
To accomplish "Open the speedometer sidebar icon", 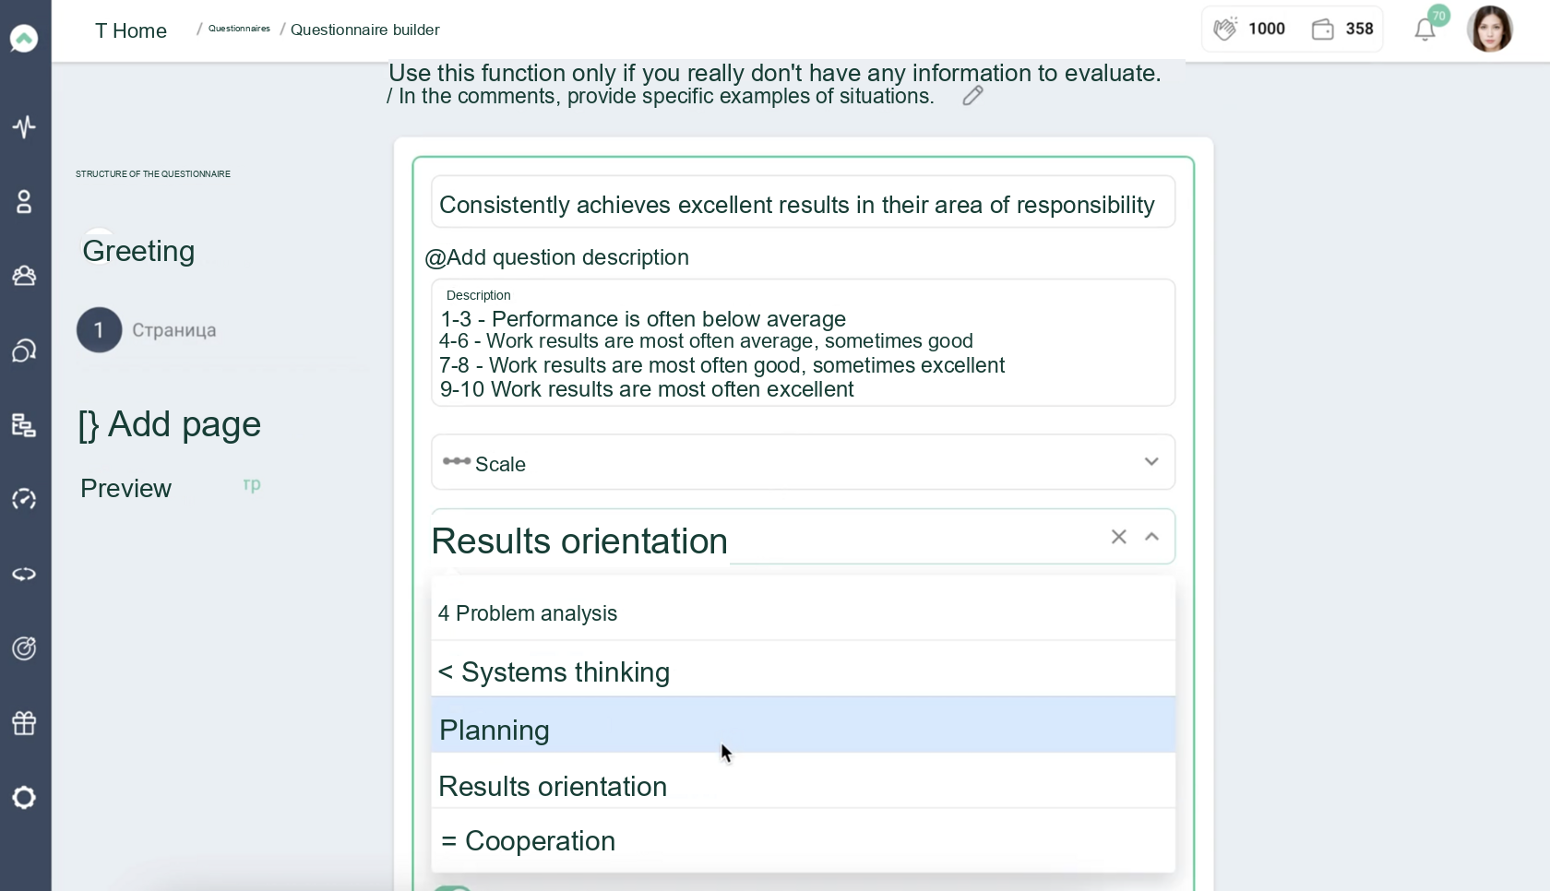I will tap(24, 499).
